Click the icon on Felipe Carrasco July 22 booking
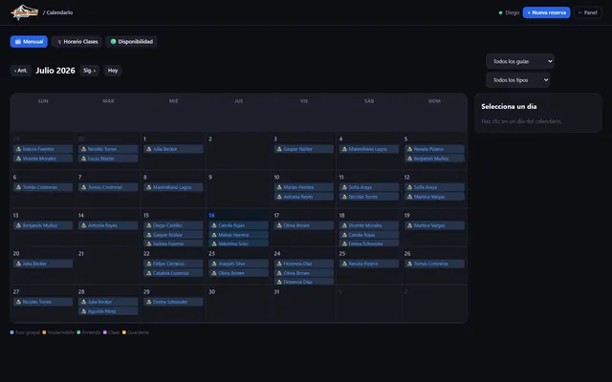The height and width of the screenshot is (382, 612). (149, 264)
